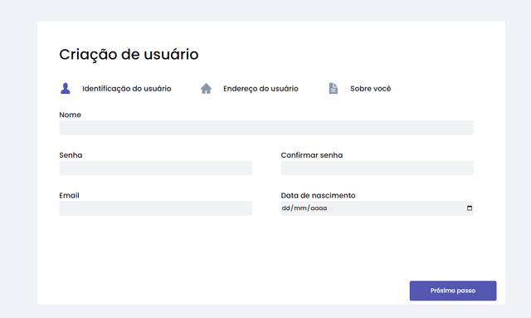Click the Criação de usuário heading
This screenshot has height=318, width=531.
click(129, 54)
